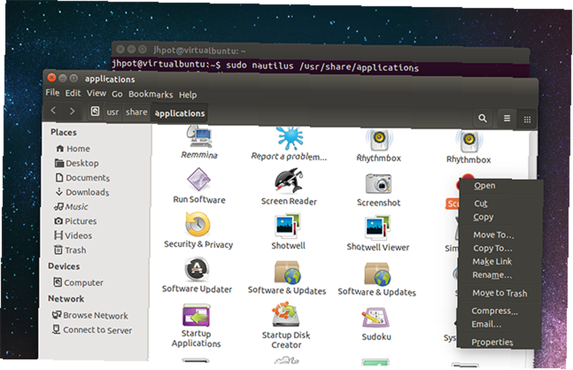Open Pictures in the sidebar

click(75, 221)
